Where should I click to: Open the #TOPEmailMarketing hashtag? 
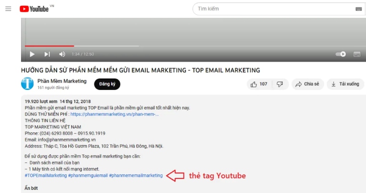[46, 176]
